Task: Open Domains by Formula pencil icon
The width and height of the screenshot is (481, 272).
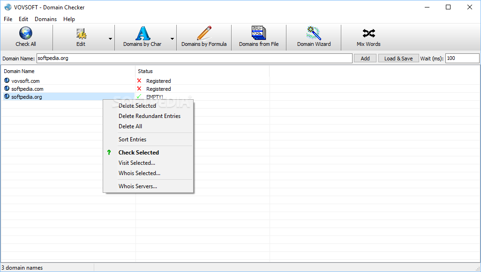Action: coord(204,33)
